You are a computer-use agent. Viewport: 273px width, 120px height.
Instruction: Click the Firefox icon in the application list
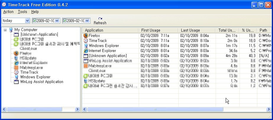pyautogui.click(x=86, y=36)
